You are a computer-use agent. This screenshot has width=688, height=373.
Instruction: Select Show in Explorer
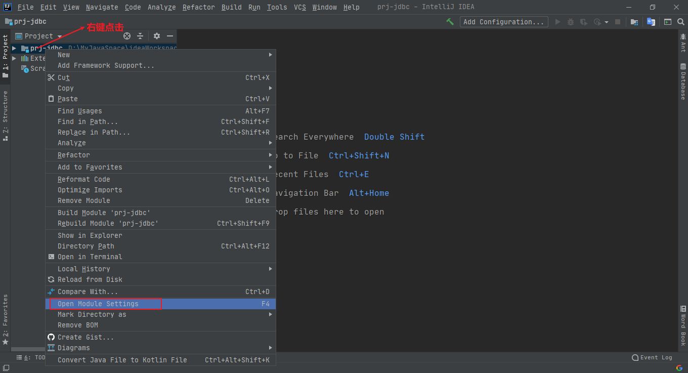[161, 235]
